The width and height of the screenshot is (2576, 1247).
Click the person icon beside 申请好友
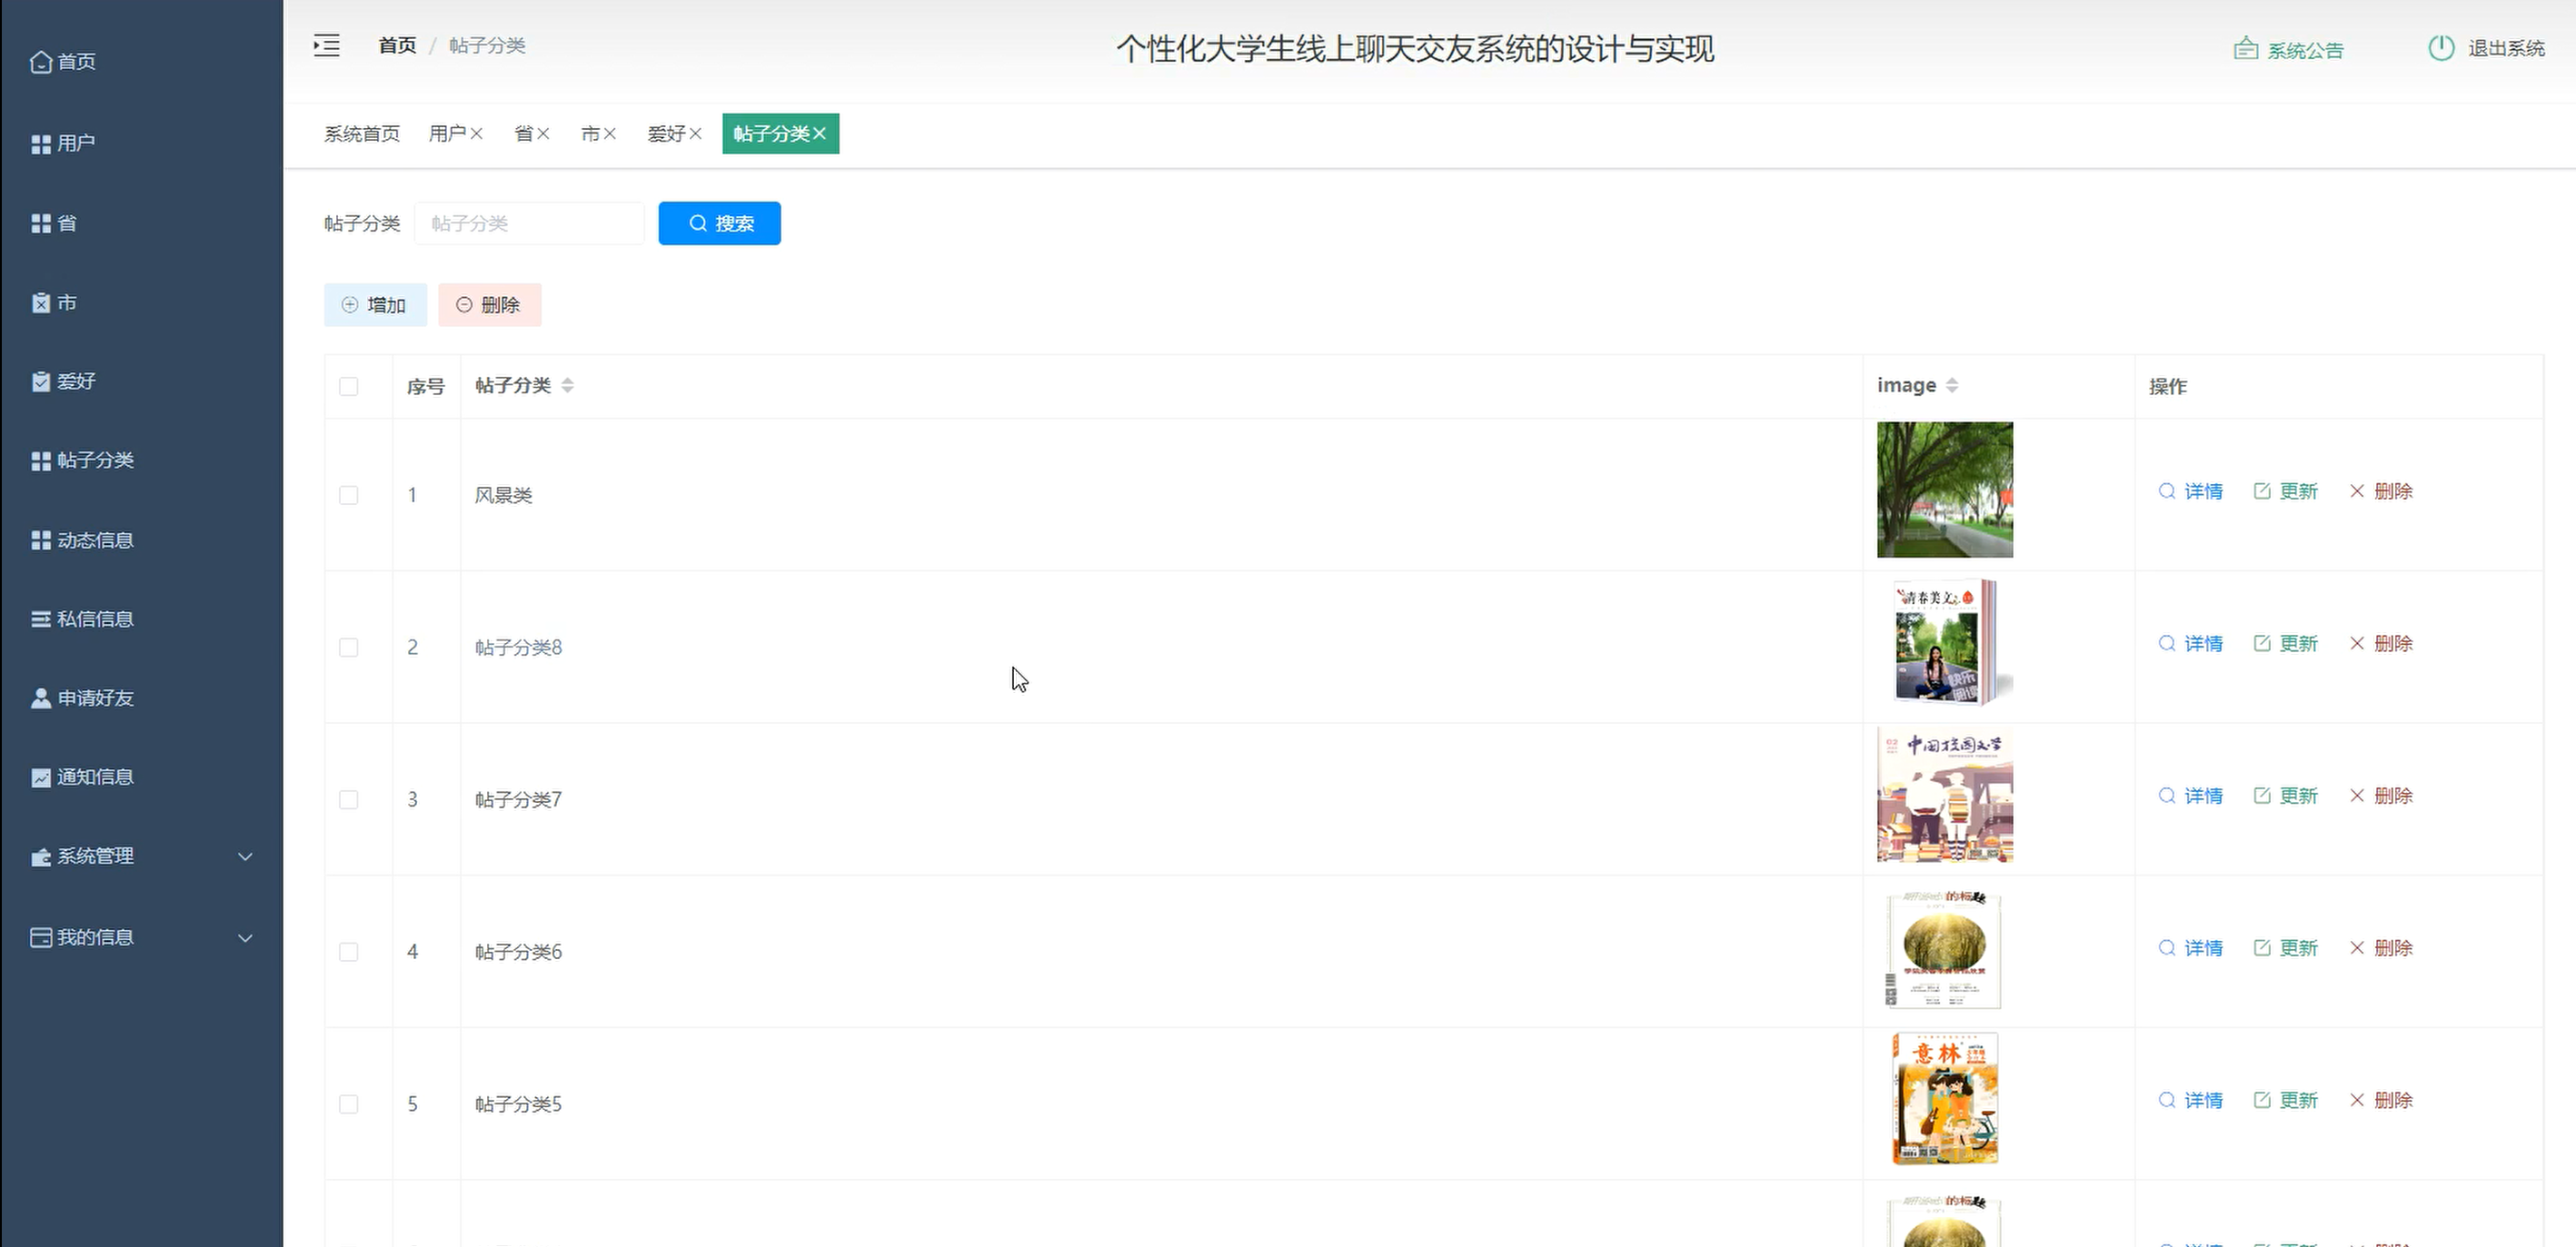[41, 698]
